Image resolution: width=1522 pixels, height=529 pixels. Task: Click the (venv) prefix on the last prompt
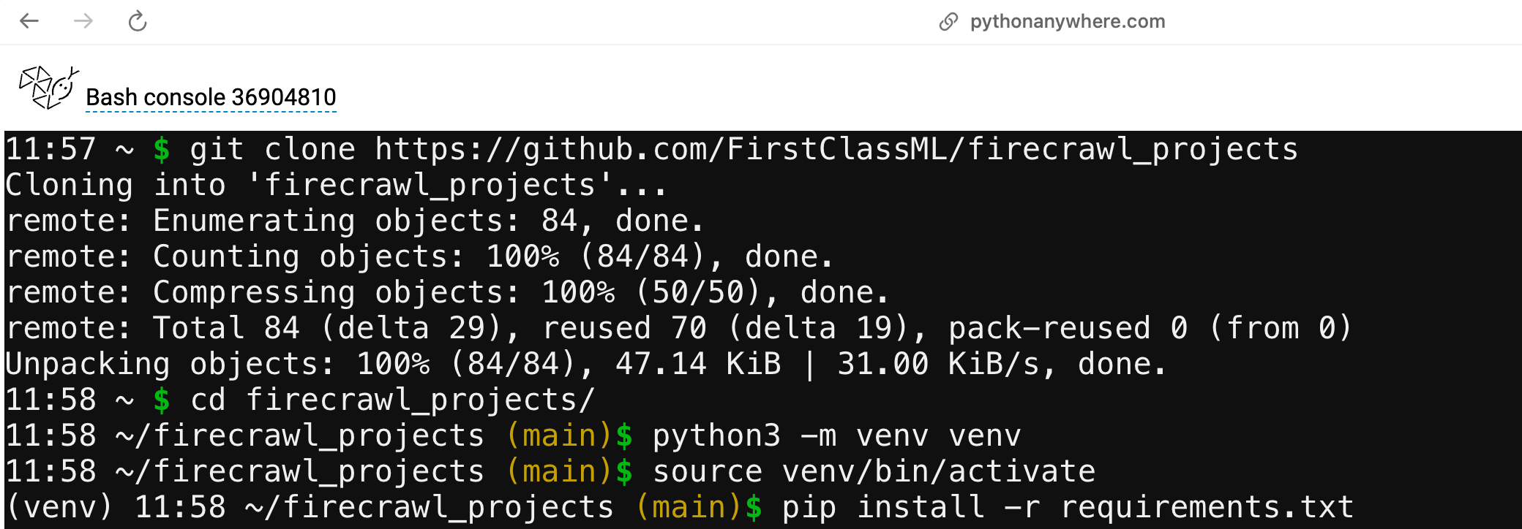59,508
